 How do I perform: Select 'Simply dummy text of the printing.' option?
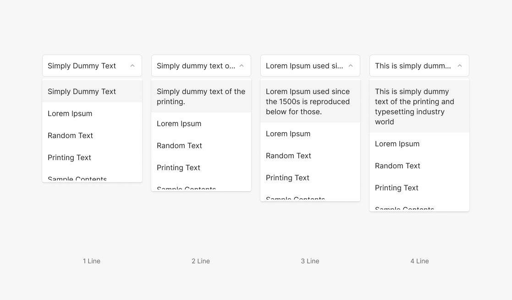tap(201, 96)
